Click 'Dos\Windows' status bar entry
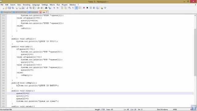This screenshot has height=111, width=197. tap(162, 109)
